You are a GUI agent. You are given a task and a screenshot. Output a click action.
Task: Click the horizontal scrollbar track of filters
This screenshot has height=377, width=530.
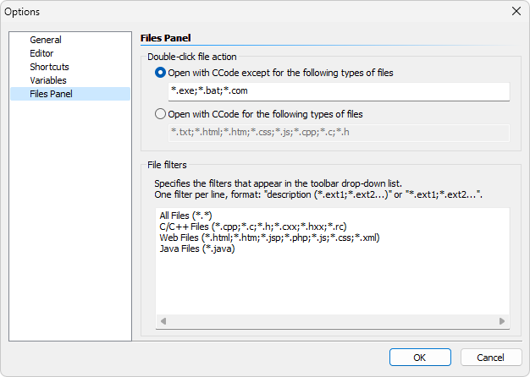click(x=333, y=321)
